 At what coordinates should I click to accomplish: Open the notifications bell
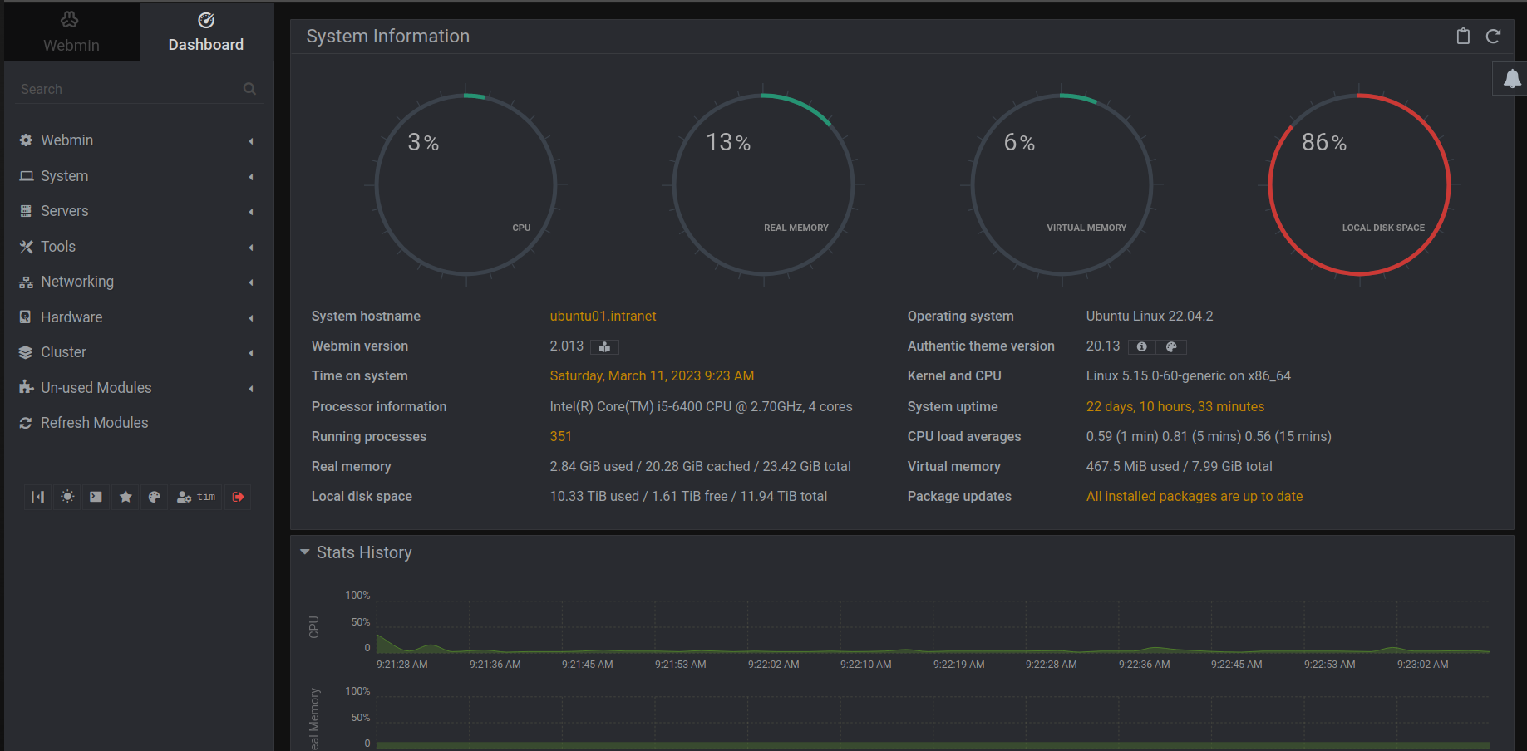(x=1512, y=79)
